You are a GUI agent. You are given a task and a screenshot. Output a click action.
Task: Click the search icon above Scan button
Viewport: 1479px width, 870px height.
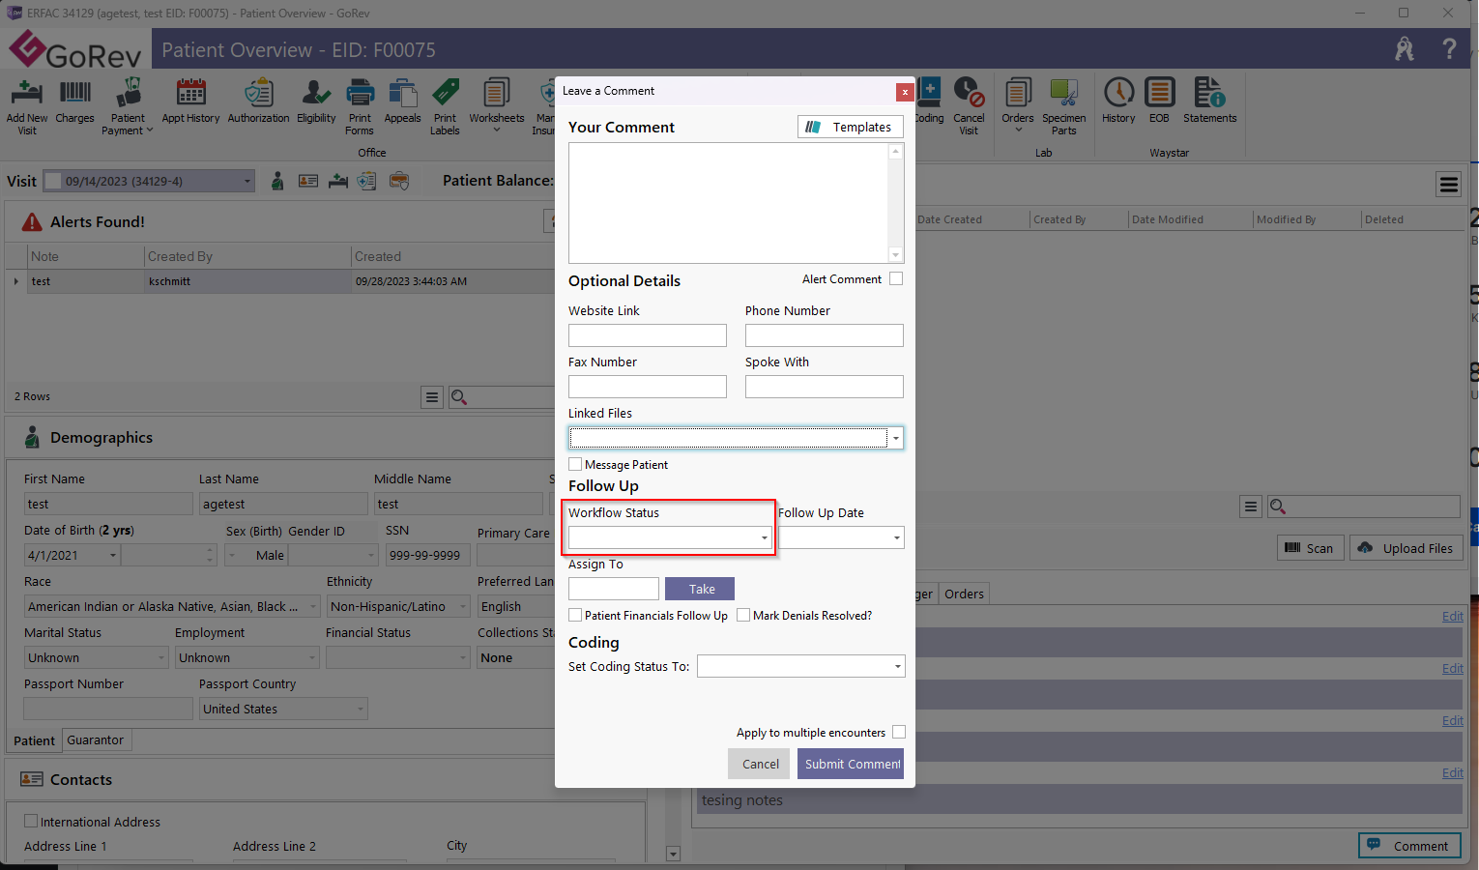click(x=1277, y=507)
